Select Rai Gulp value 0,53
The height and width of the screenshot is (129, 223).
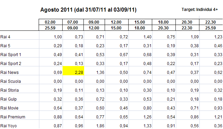click(x=147, y=99)
